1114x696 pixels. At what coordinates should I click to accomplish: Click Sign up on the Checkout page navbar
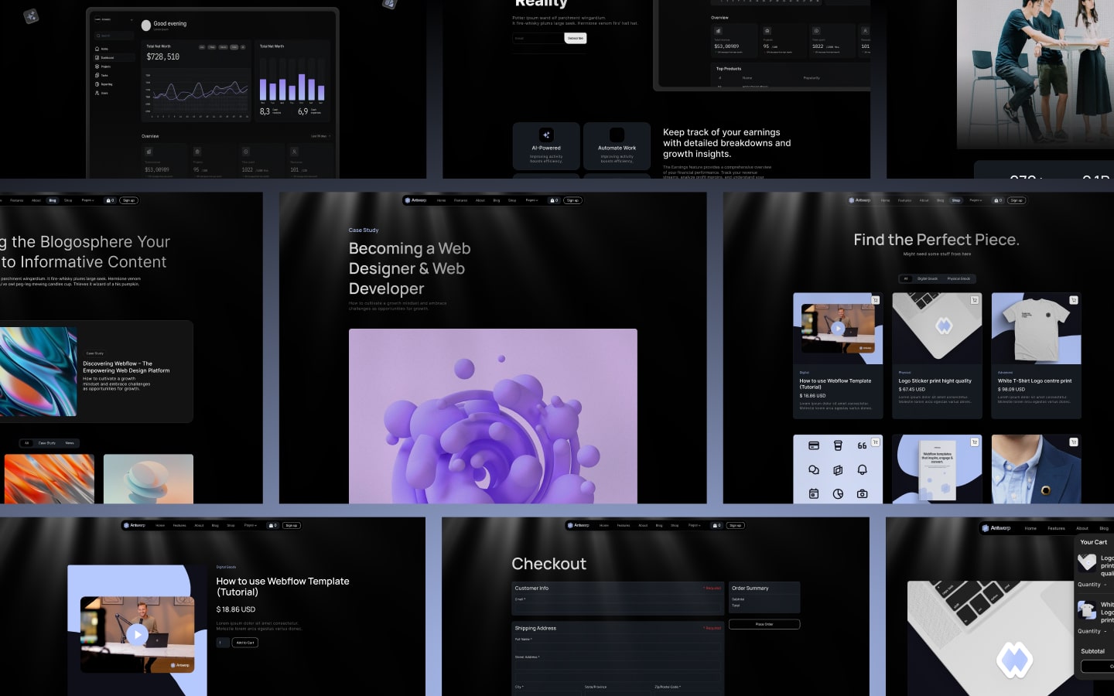click(735, 526)
